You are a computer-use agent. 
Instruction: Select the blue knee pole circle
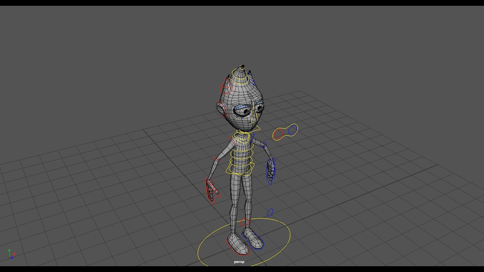point(270,212)
